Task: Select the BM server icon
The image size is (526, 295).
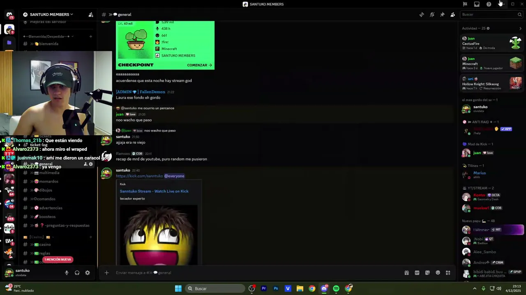Action: (x=9, y=241)
